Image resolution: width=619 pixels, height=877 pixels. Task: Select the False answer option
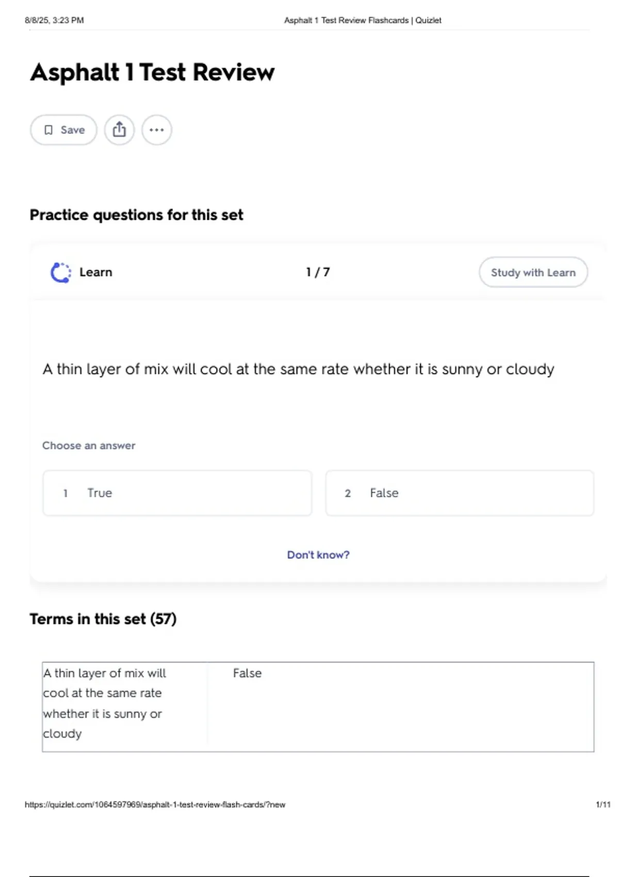(460, 493)
